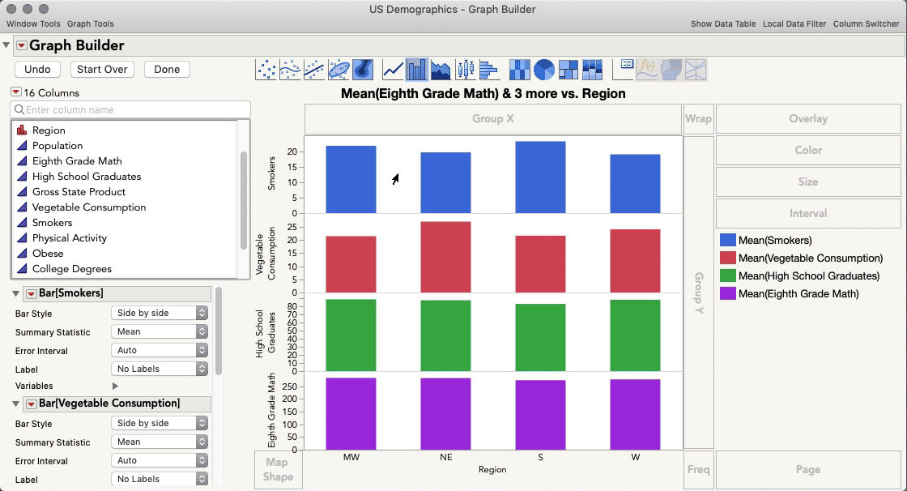Expand the Bar[Smokers] section
Image resolution: width=907 pixels, height=491 pixels.
point(16,293)
